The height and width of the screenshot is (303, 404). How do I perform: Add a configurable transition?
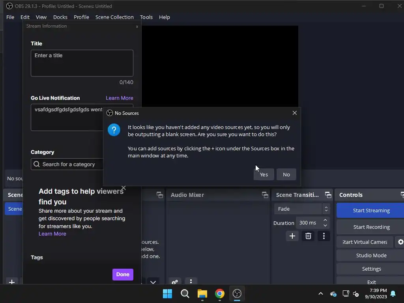[292, 236]
